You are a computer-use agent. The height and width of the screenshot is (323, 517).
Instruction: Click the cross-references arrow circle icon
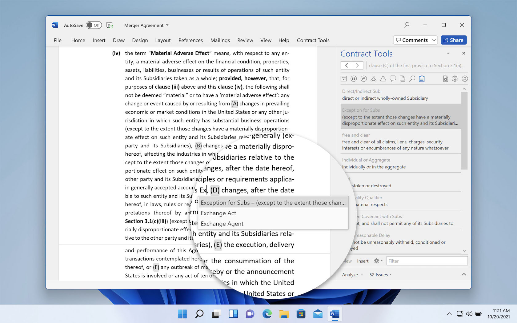coord(363,79)
